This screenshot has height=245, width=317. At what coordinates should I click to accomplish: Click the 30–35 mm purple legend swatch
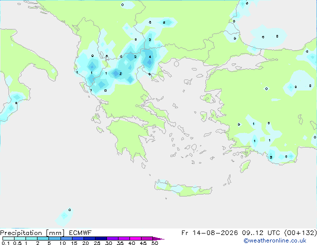pos(112,238)
